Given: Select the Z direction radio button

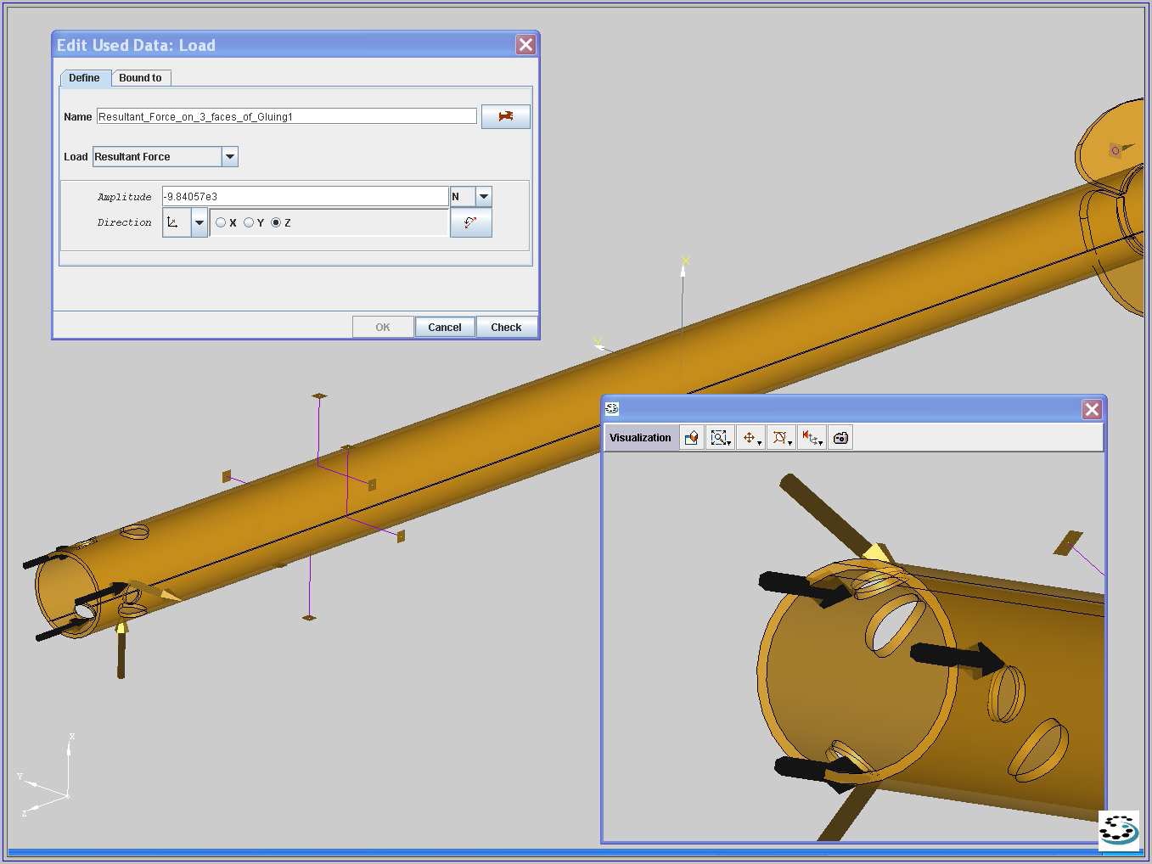Looking at the screenshot, I should click(x=276, y=222).
